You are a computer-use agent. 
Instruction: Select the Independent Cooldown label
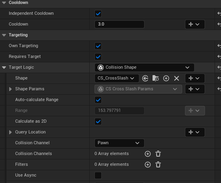click(31, 13)
